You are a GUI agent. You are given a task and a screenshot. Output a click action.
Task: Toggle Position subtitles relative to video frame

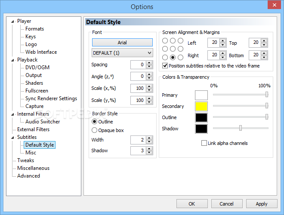click(x=165, y=66)
